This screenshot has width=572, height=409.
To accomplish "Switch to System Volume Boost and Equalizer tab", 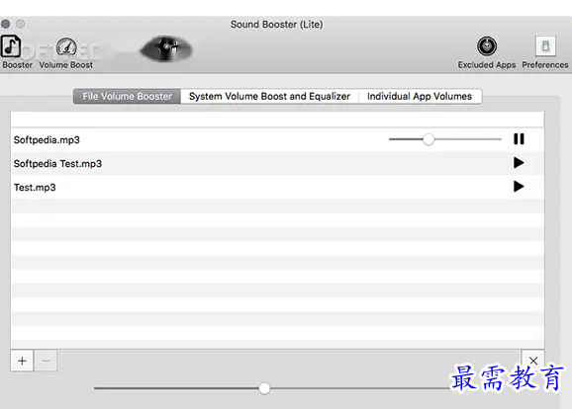I will point(269,96).
